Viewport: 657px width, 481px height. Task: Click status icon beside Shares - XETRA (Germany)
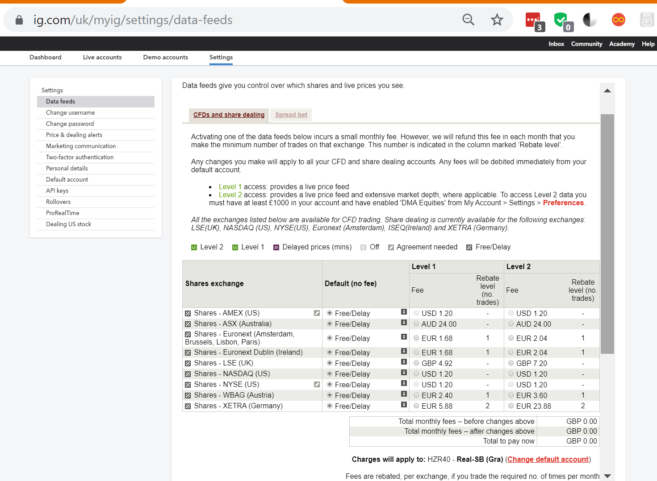tap(188, 406)
